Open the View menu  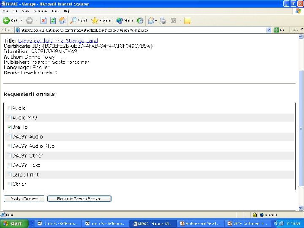[25, 11]
